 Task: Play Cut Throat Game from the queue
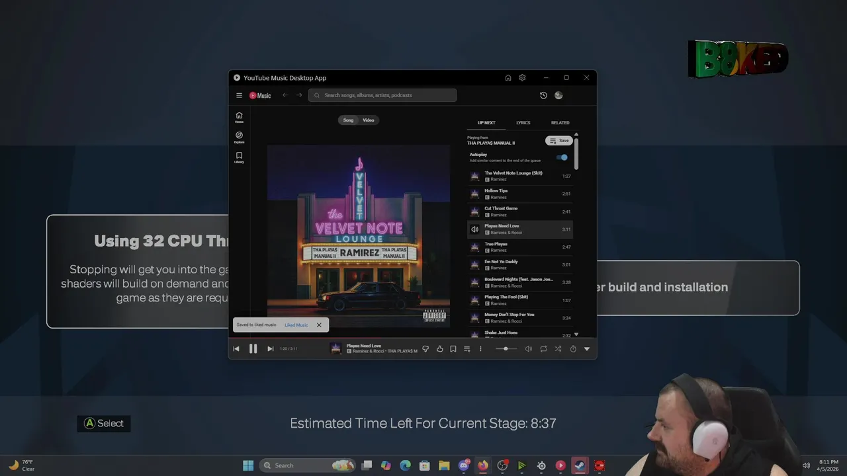[520, 212]
